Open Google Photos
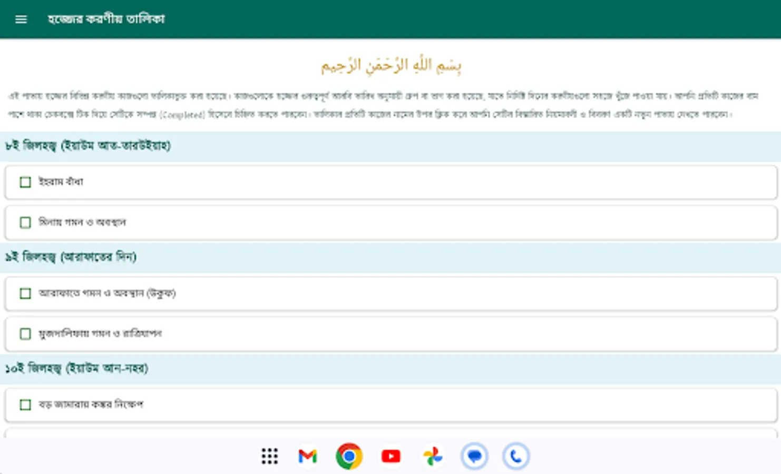This screenshot has width=781, height=474. 432,456
